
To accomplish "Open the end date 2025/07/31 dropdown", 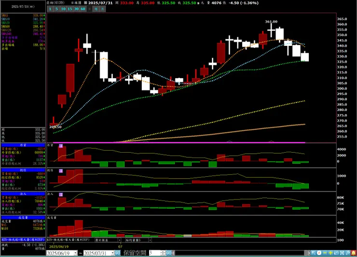I will point(112,253).
